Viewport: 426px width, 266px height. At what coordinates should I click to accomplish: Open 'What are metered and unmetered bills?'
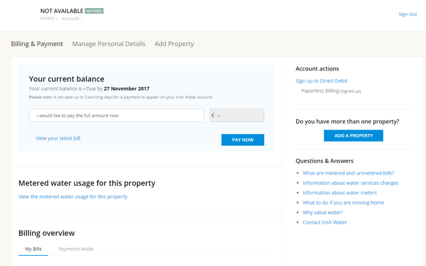click(349, 173)
